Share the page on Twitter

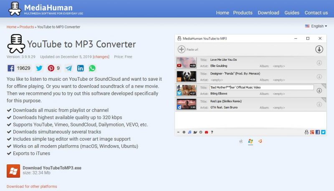tap(39, 68)
